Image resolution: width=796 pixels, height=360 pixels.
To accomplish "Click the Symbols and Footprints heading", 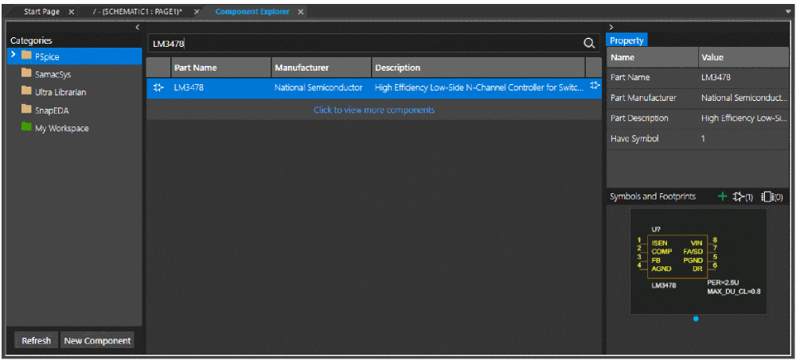I will (653, 196).
